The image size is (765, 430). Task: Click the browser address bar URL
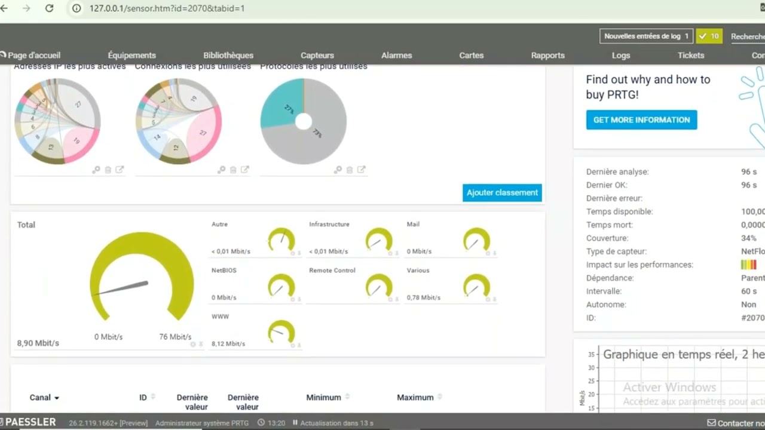click(x=167, y=8)
